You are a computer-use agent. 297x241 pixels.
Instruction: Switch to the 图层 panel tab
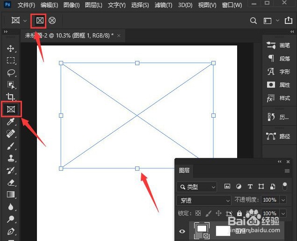pyautogui.click(x=184, y=170)
